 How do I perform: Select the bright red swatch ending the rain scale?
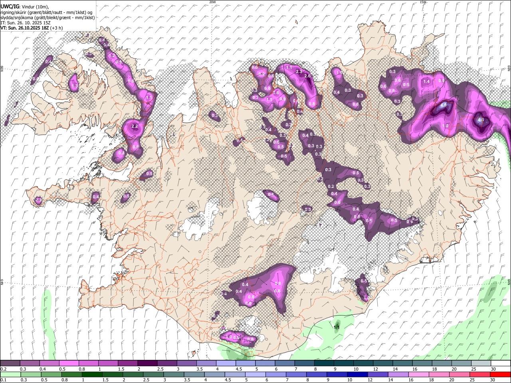(x=501, y=375)
